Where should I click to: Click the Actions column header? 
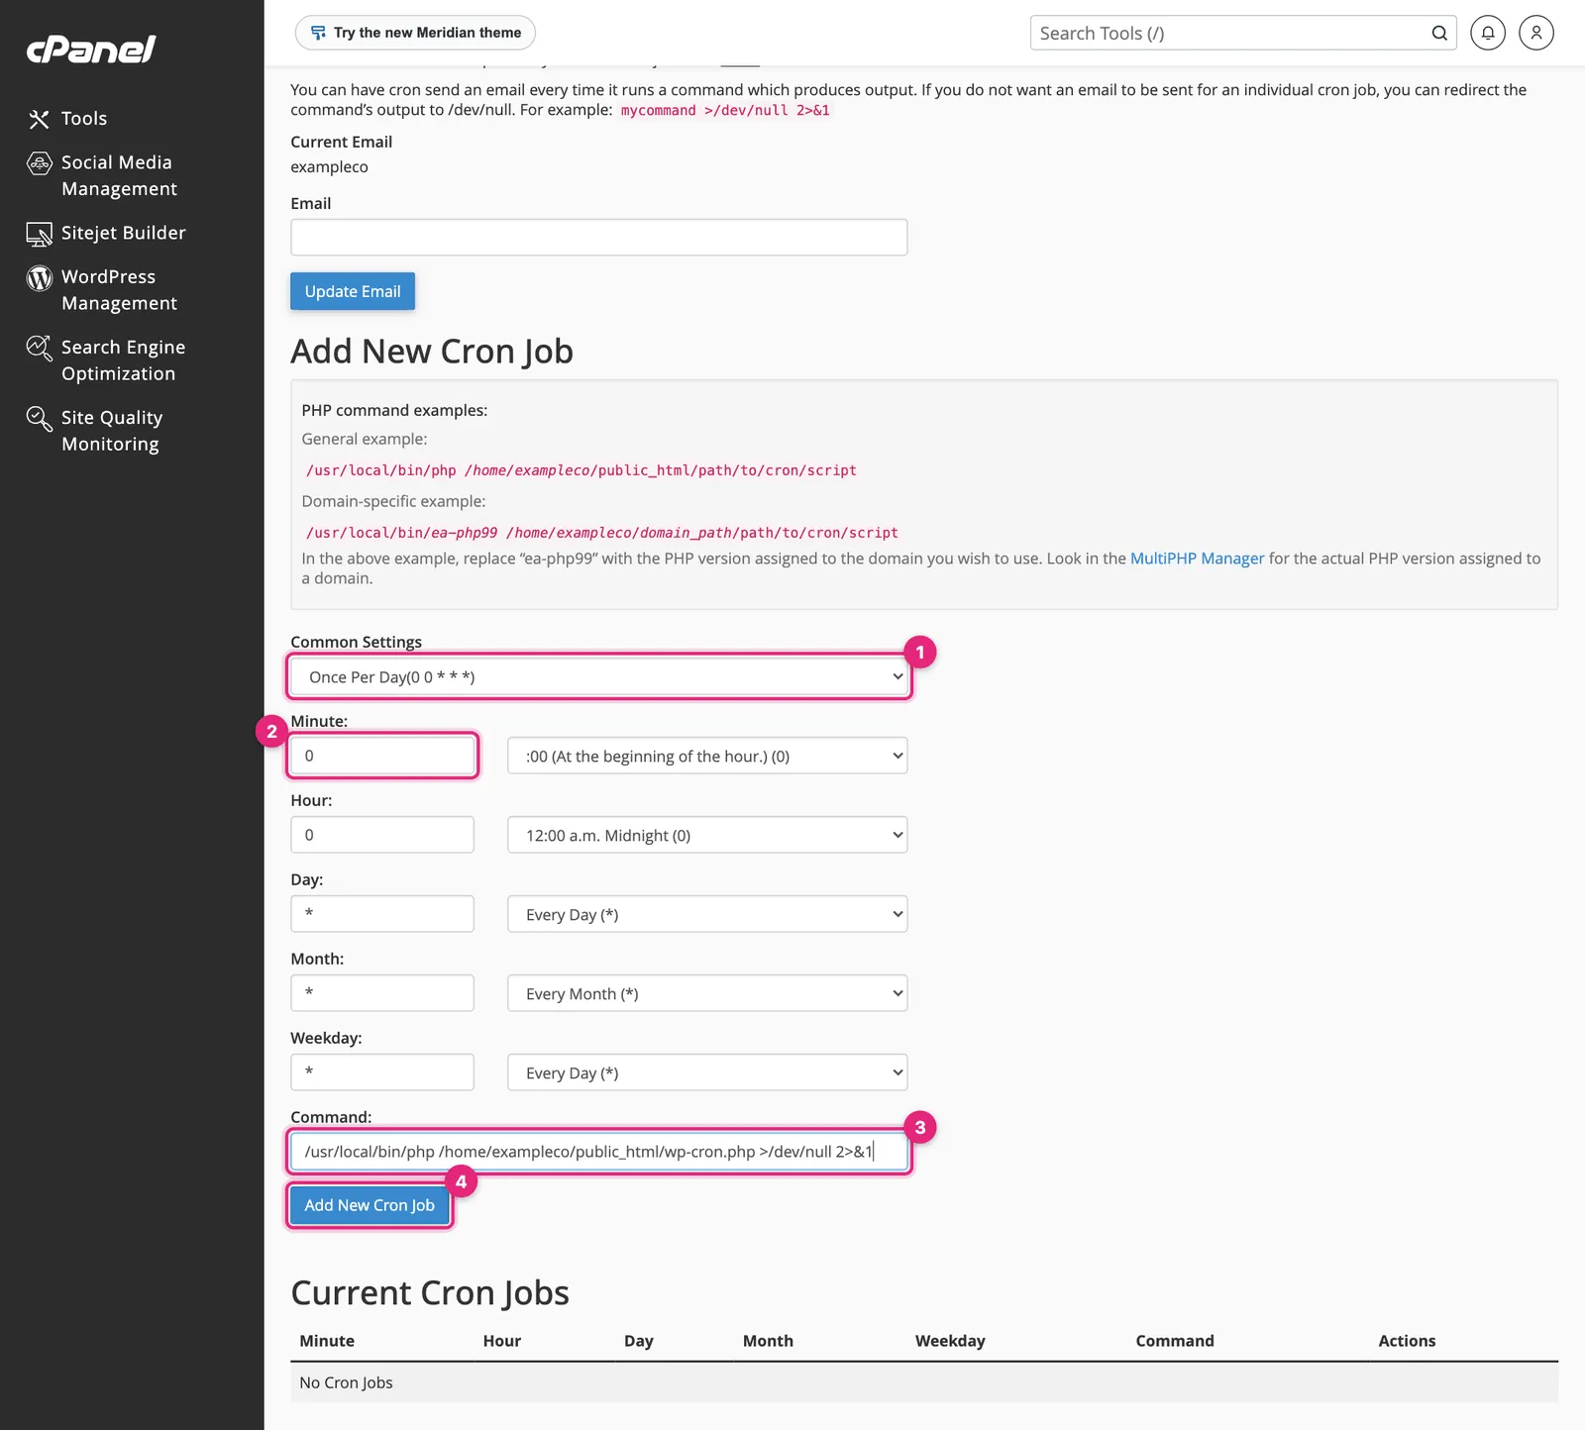[1407, 1341]
